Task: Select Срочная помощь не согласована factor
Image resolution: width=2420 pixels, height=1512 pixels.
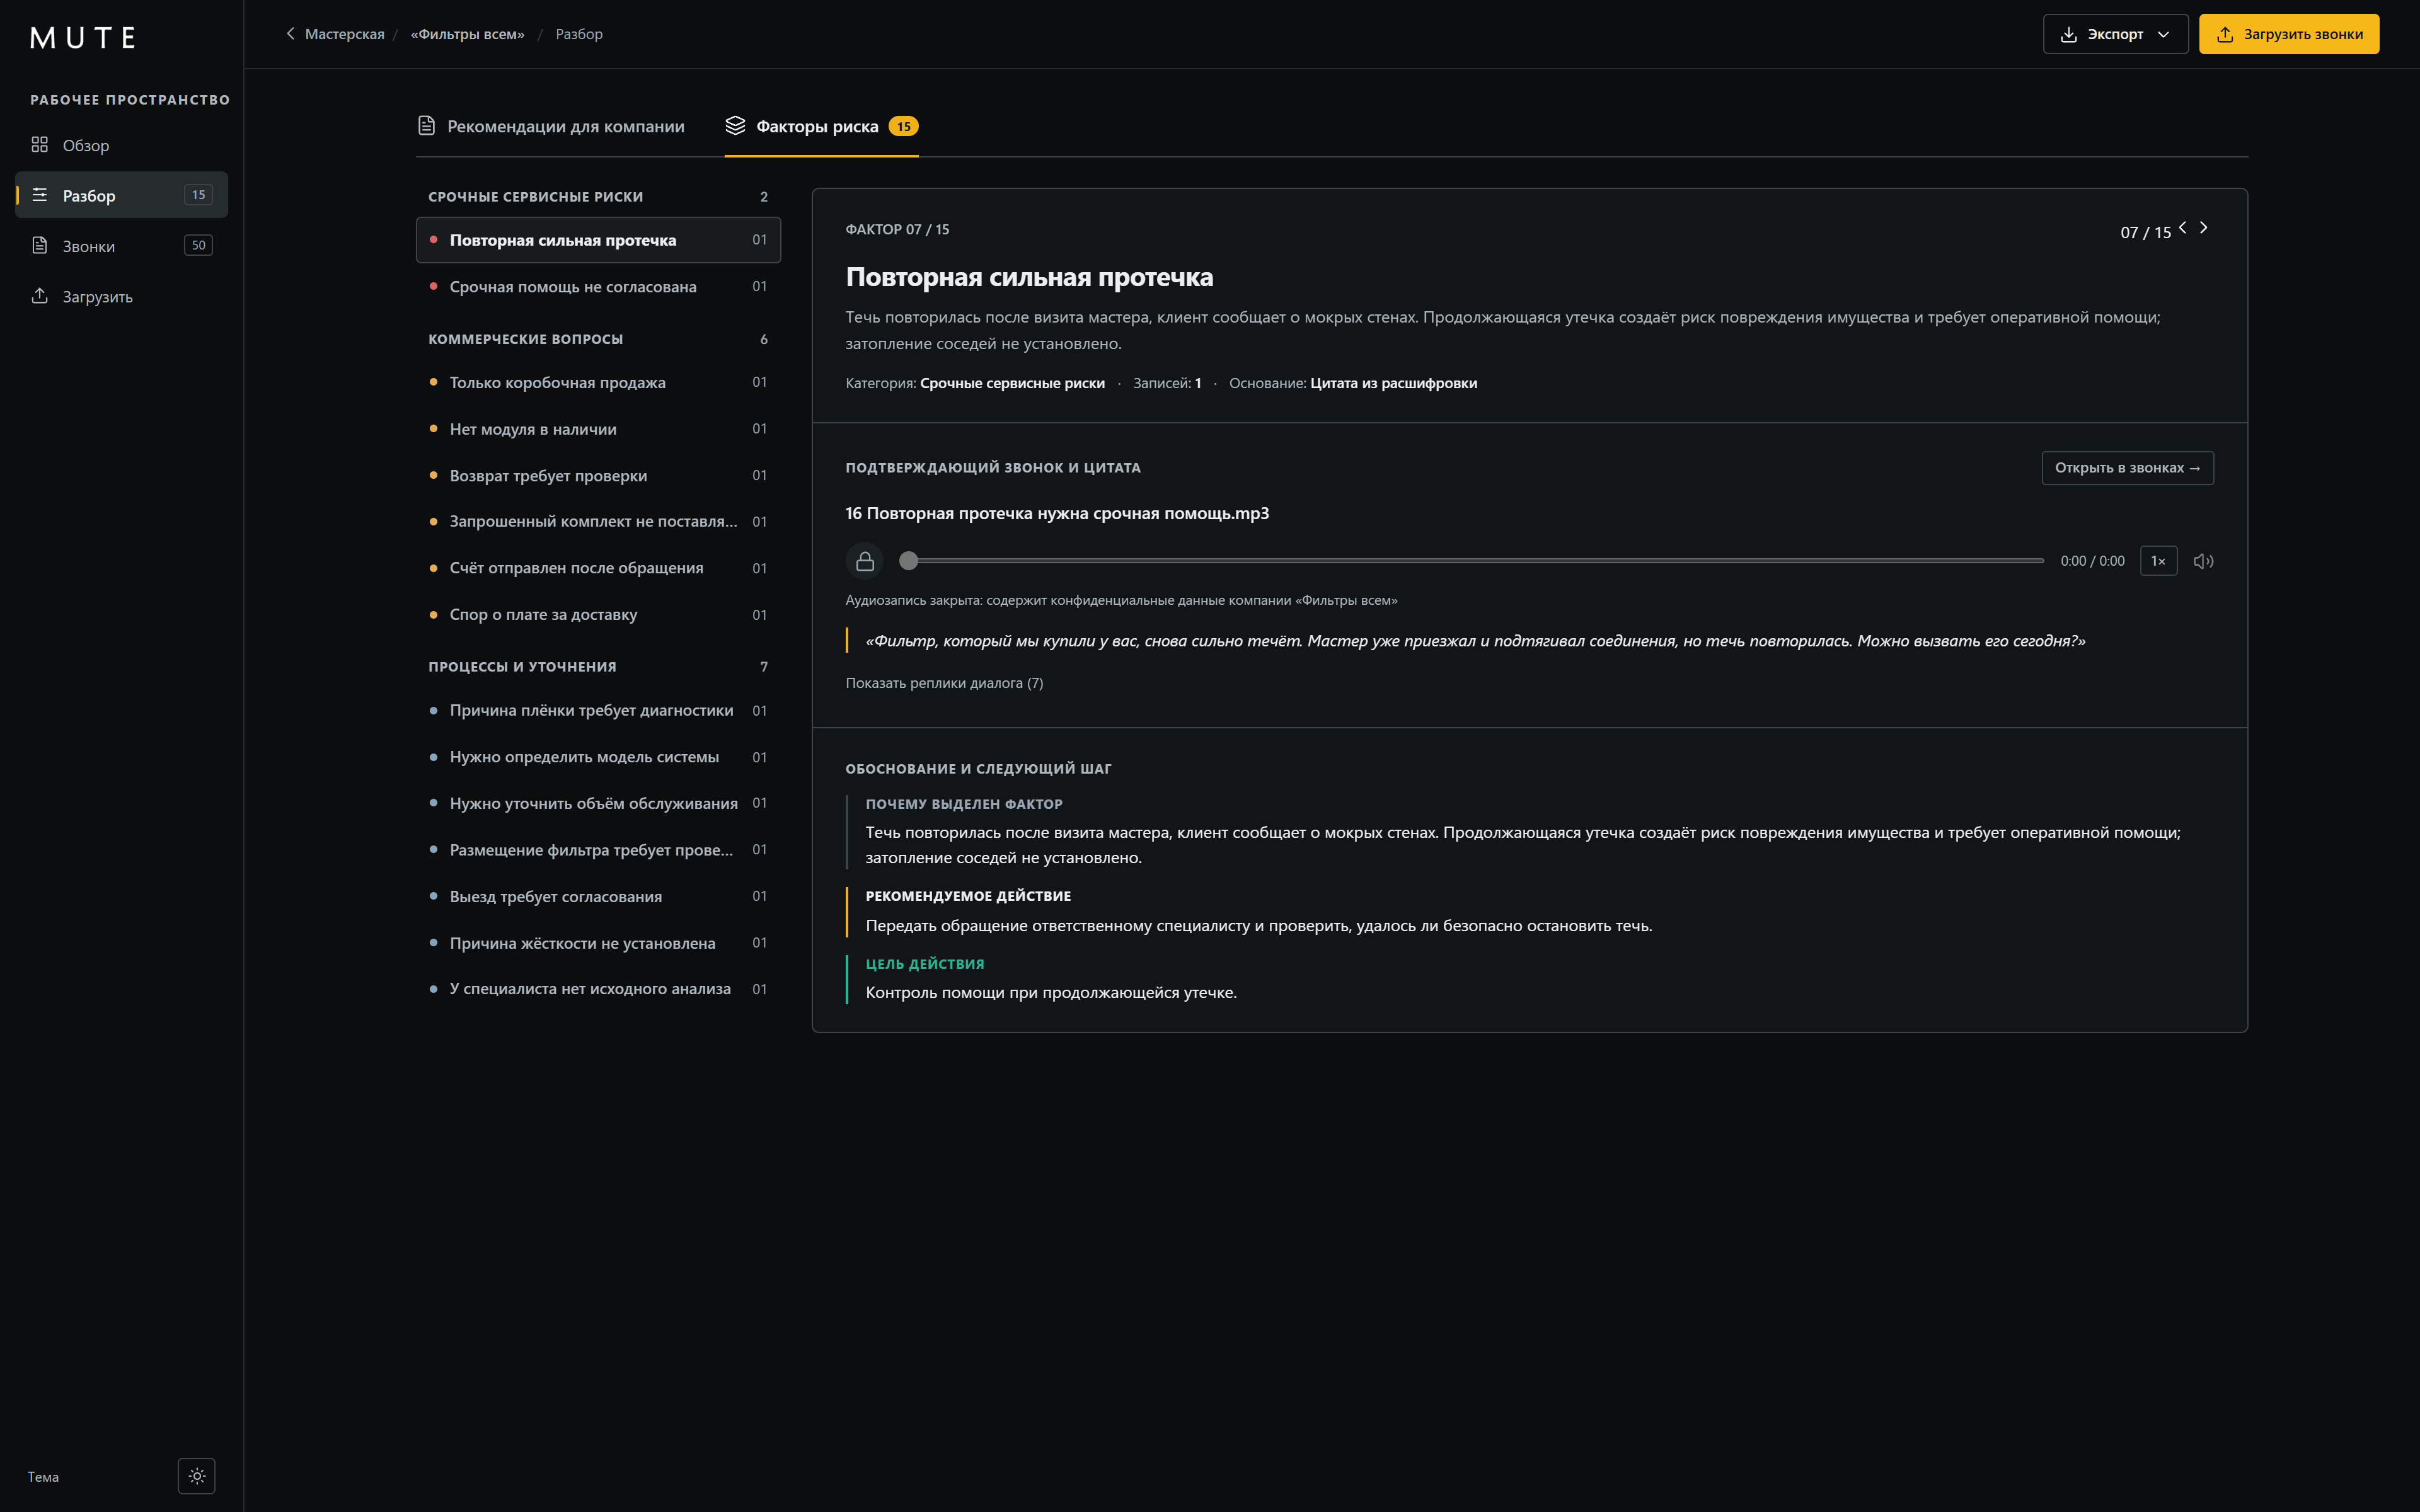Action: [x=598, y=287]
